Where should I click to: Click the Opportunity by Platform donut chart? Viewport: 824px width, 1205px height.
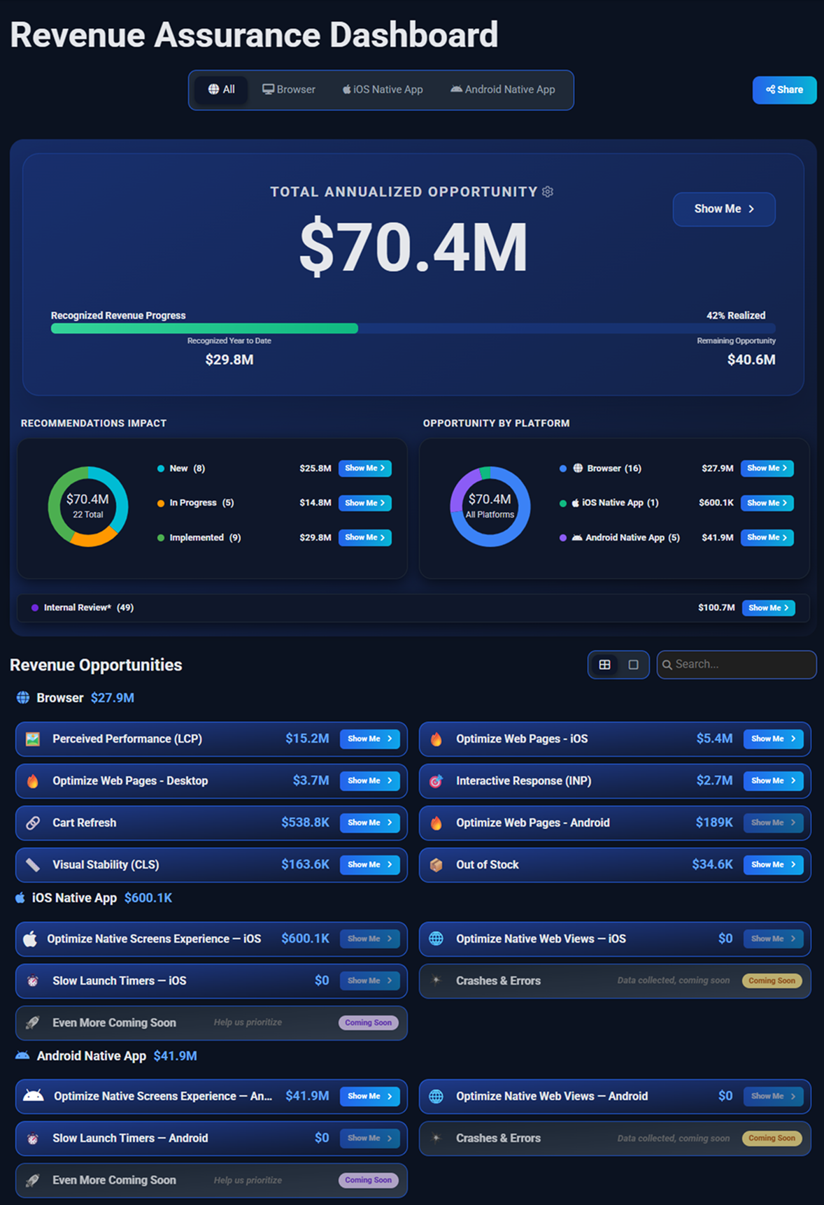[x=490, y=506]
